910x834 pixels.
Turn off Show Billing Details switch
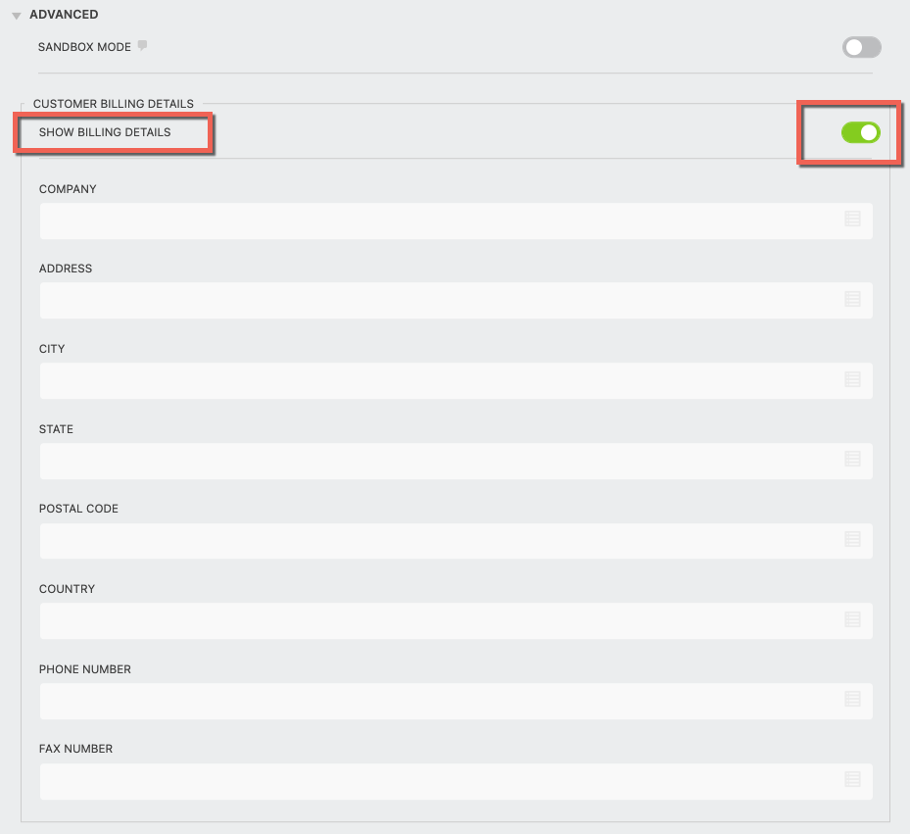click(860, 132)
